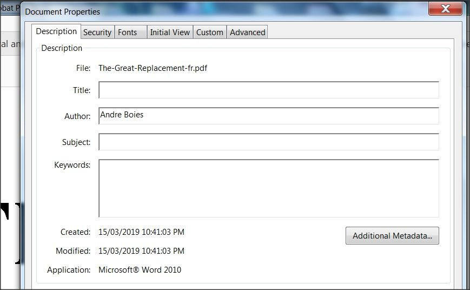Click the Title: label

pos(82,90)
